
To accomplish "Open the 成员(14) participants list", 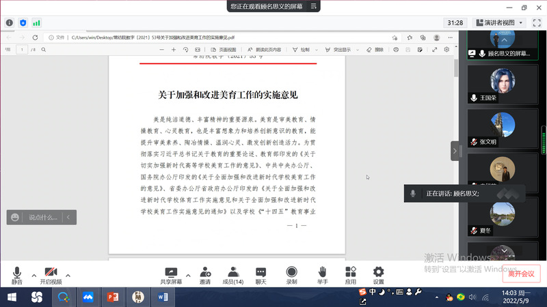I will tap(233, 274).
